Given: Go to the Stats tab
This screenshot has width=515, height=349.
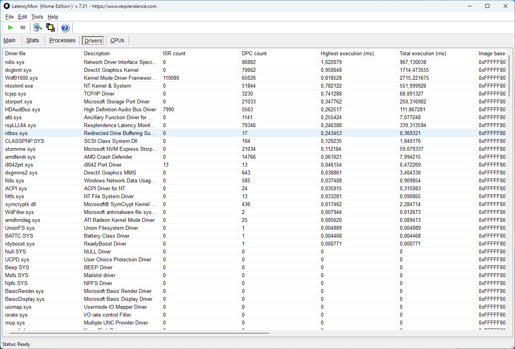Looking at the screenshot, I should 33,40.
